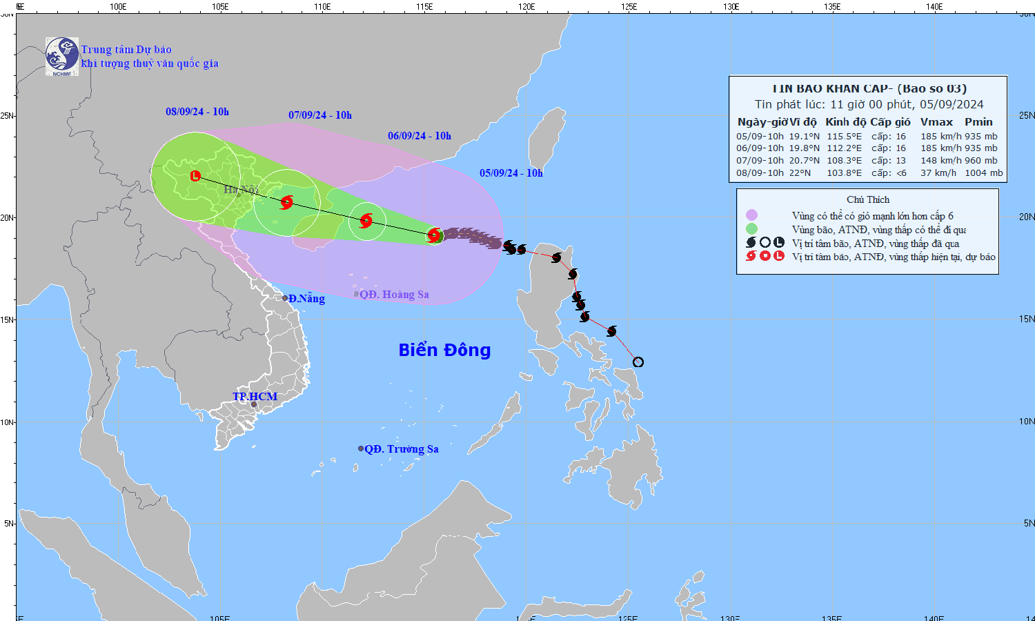
Task: Click the green legend color circle
Action: point(751,229)
